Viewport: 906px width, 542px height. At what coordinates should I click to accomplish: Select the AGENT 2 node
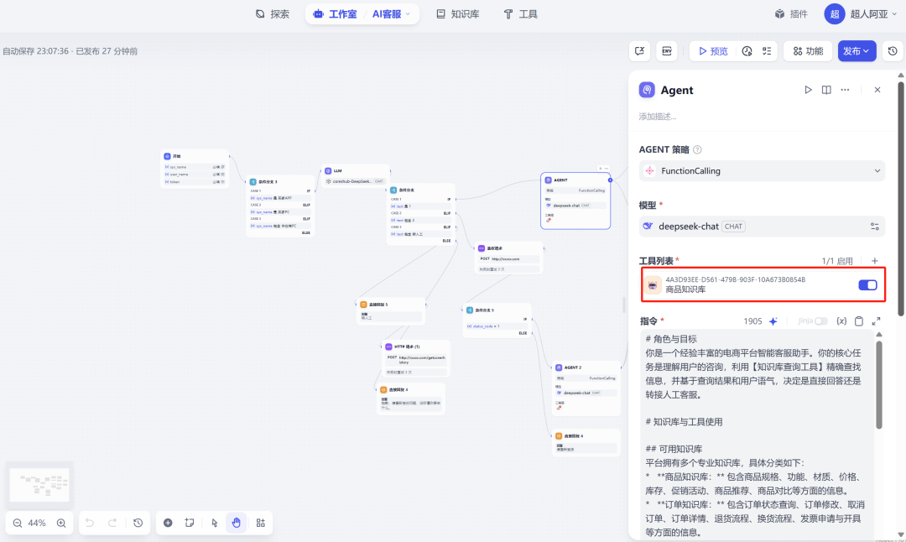586,388
